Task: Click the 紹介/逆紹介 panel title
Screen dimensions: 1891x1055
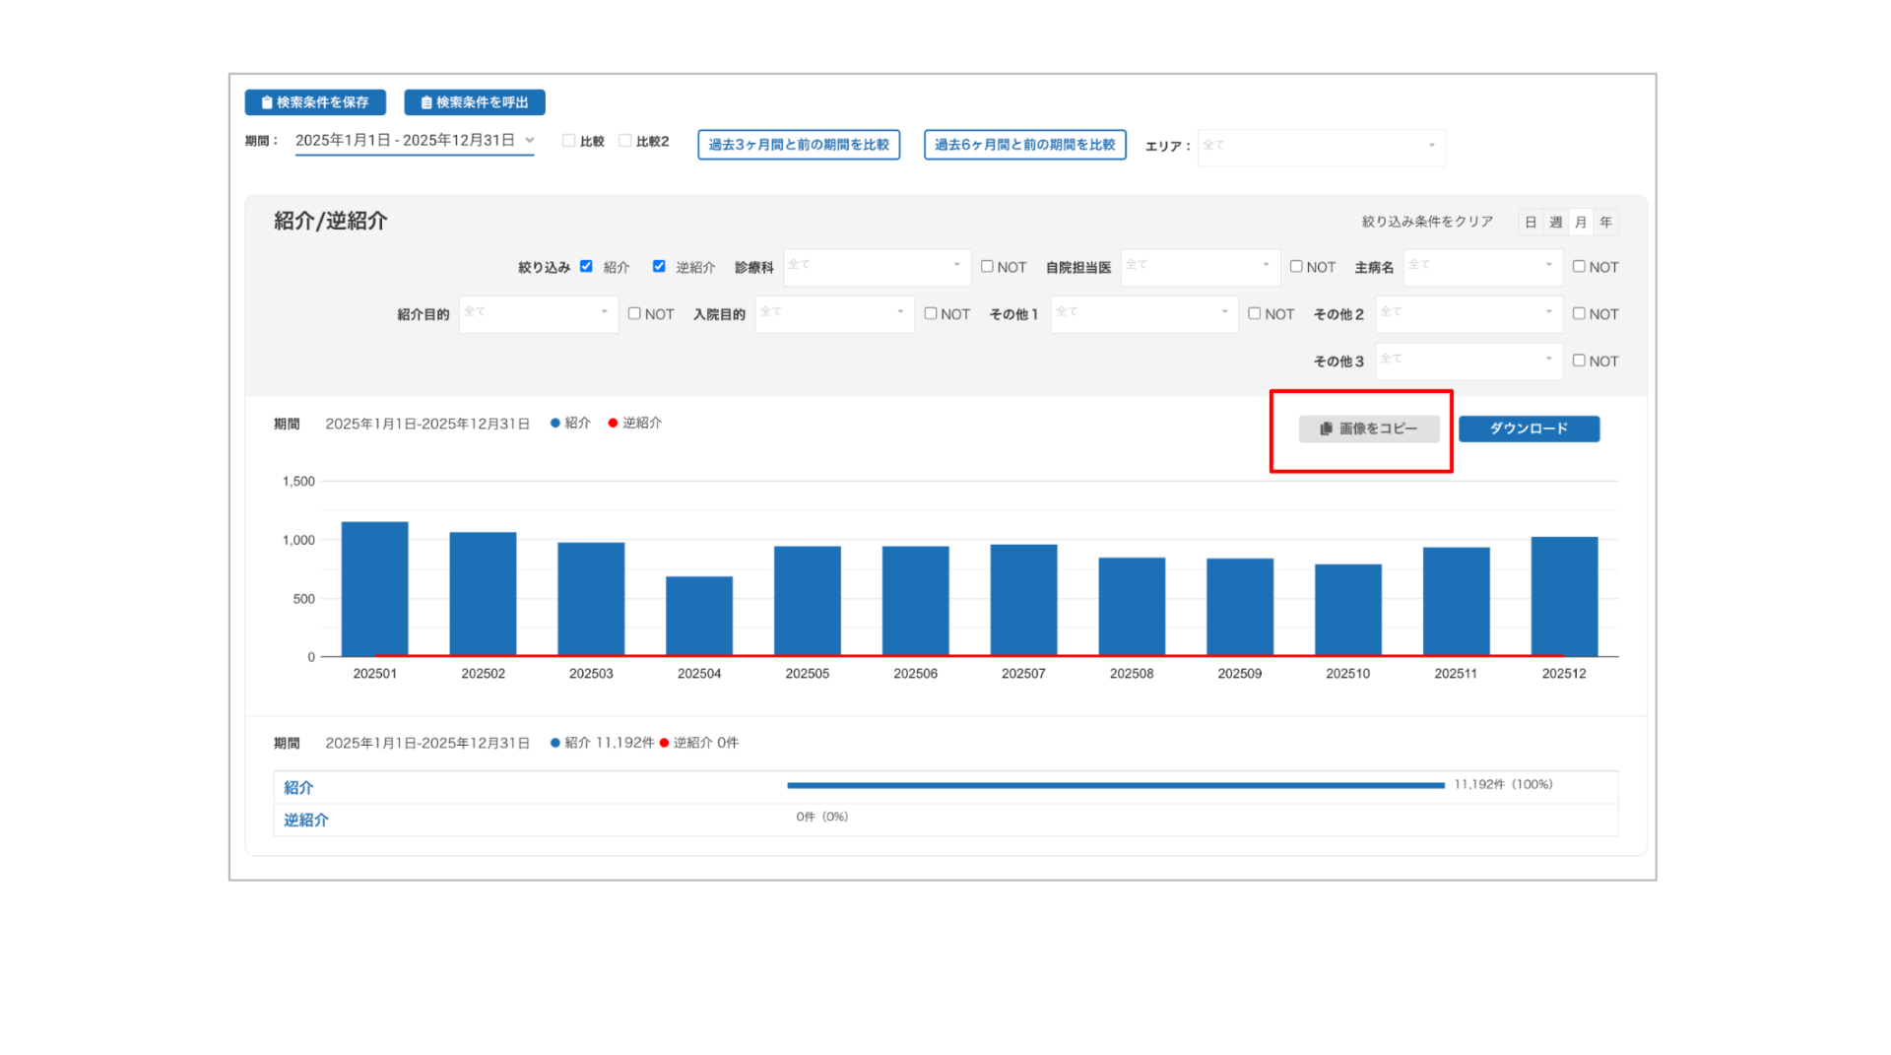Action: tap(331, 221)
